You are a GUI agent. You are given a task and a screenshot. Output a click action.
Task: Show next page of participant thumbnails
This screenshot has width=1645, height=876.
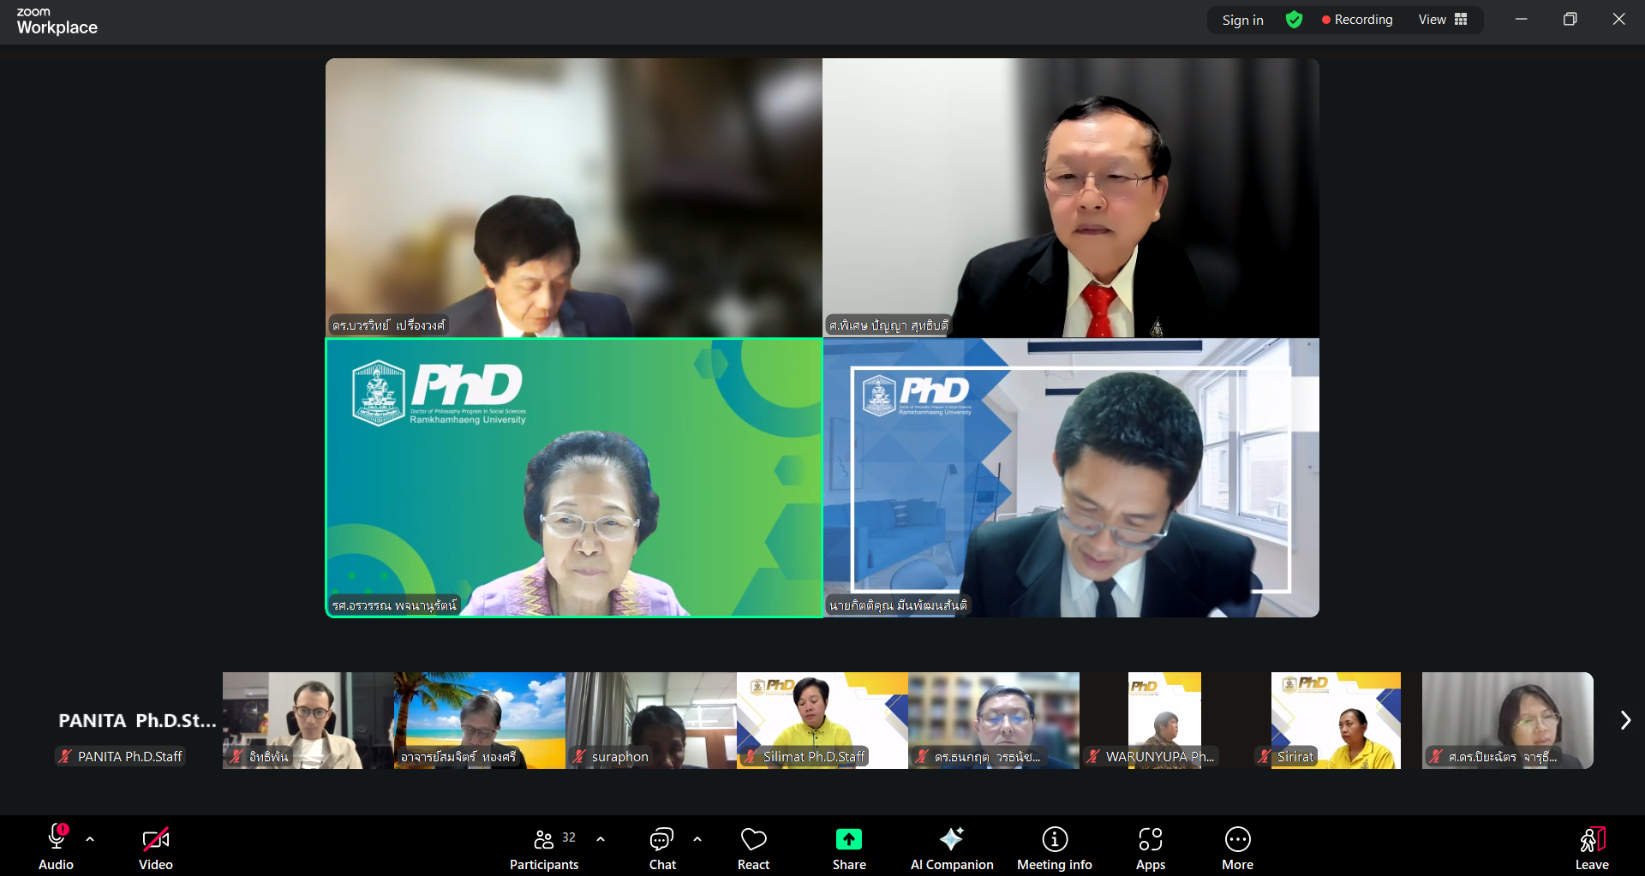coord(1624,720)
